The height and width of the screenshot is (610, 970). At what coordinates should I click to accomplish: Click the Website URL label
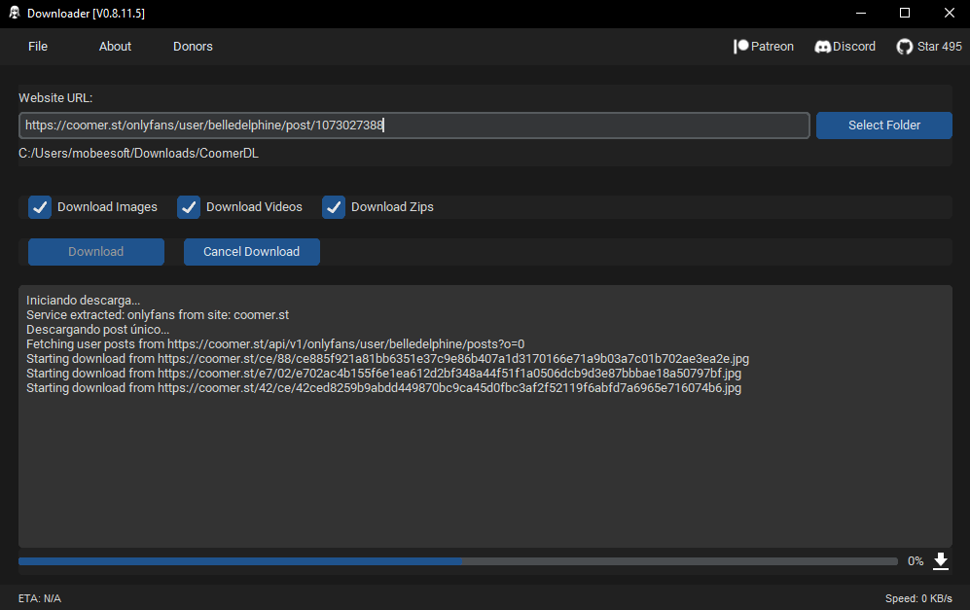pos(55,97)
